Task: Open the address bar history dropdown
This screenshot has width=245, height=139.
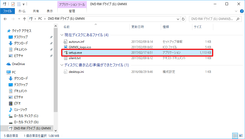Action: click(x=178, y=19)
